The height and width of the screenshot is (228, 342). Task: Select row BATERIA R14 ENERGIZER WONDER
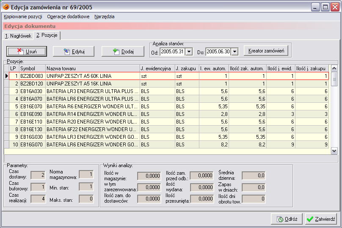pos(169,114)
